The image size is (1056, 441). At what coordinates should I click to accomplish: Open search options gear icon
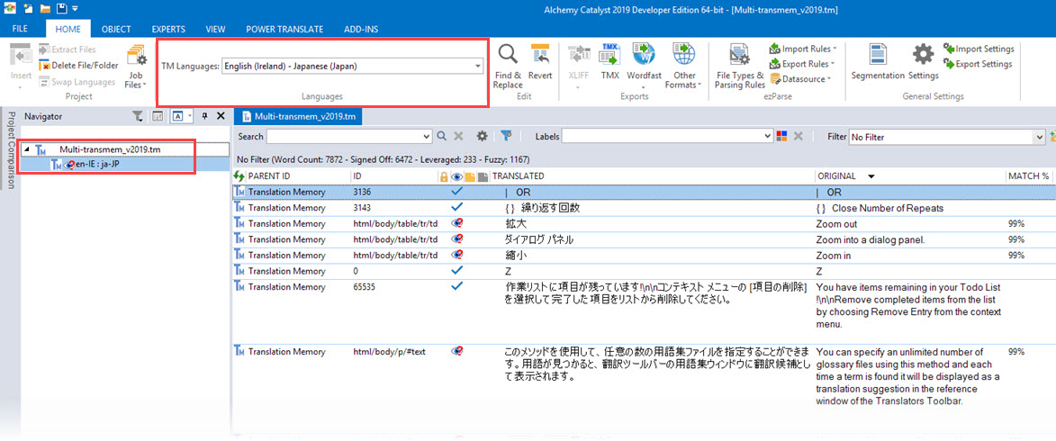point(482,136)
